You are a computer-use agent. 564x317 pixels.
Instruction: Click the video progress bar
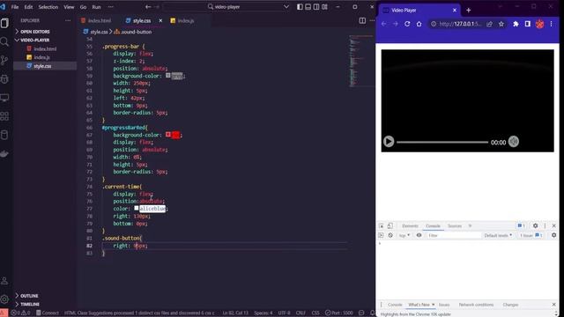tap(442, 142)
